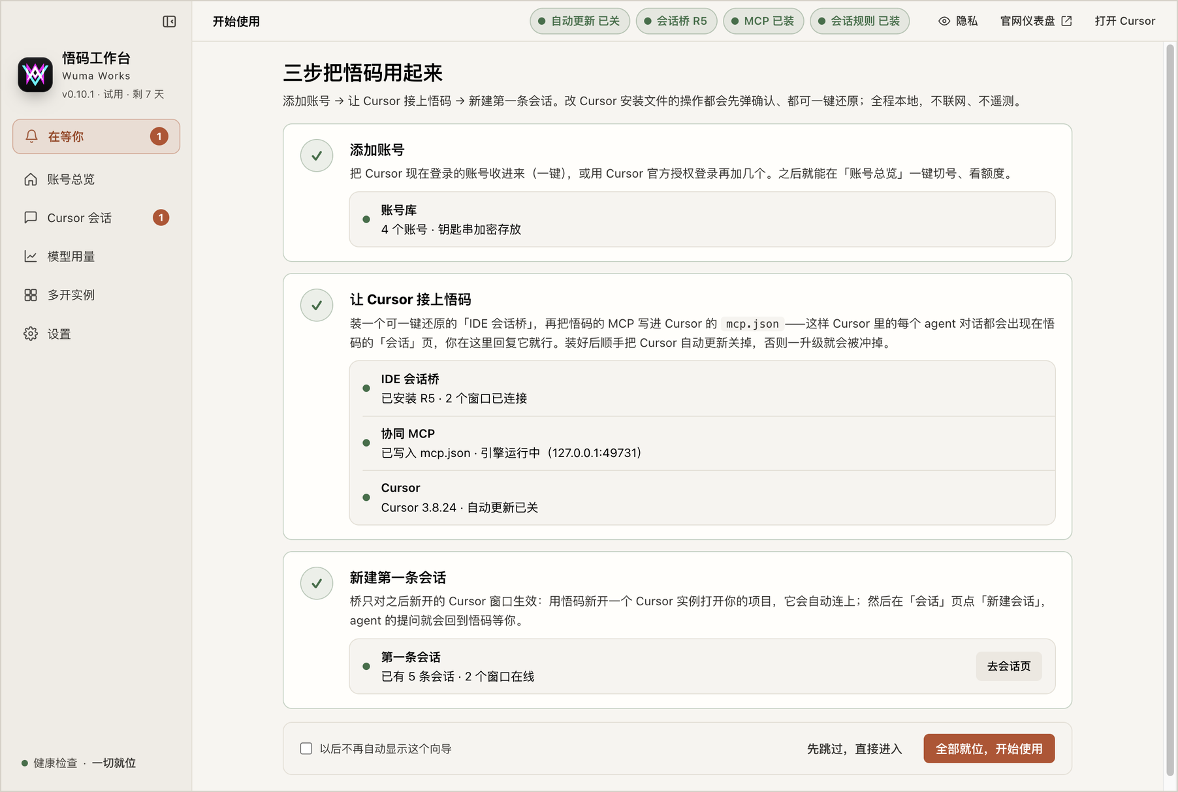Open the 在等你 sidebar item

(x=96, y=136)
